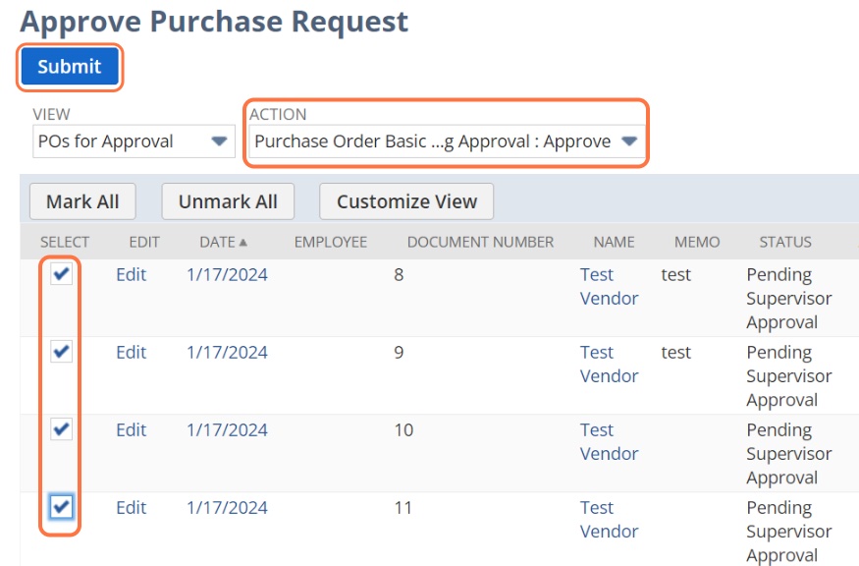The width and height of the screenshot is (859, 566).
Task: Sort by the Date column header
Action: (x=223, y=242)
